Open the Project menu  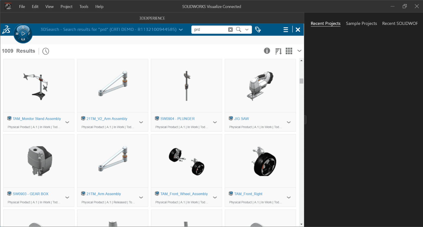pyautogui.click(x=66, y=7)
